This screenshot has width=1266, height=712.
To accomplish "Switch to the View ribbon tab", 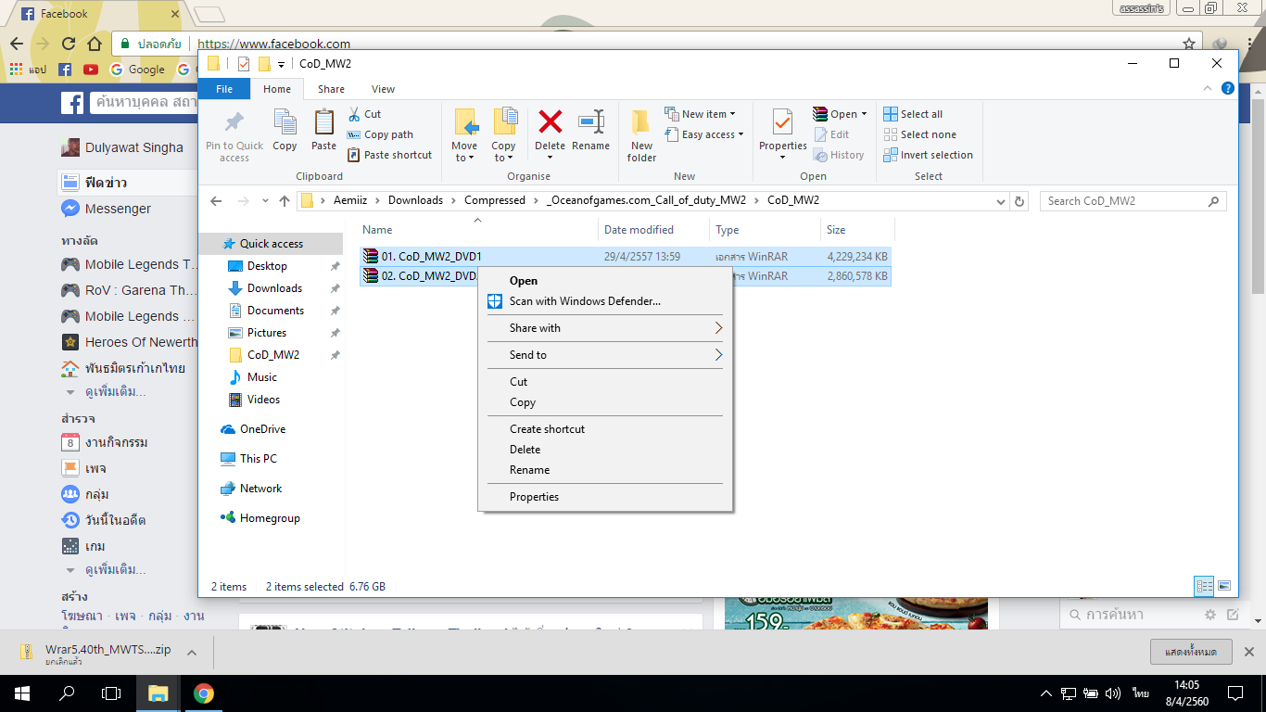I will click(383, 89).
